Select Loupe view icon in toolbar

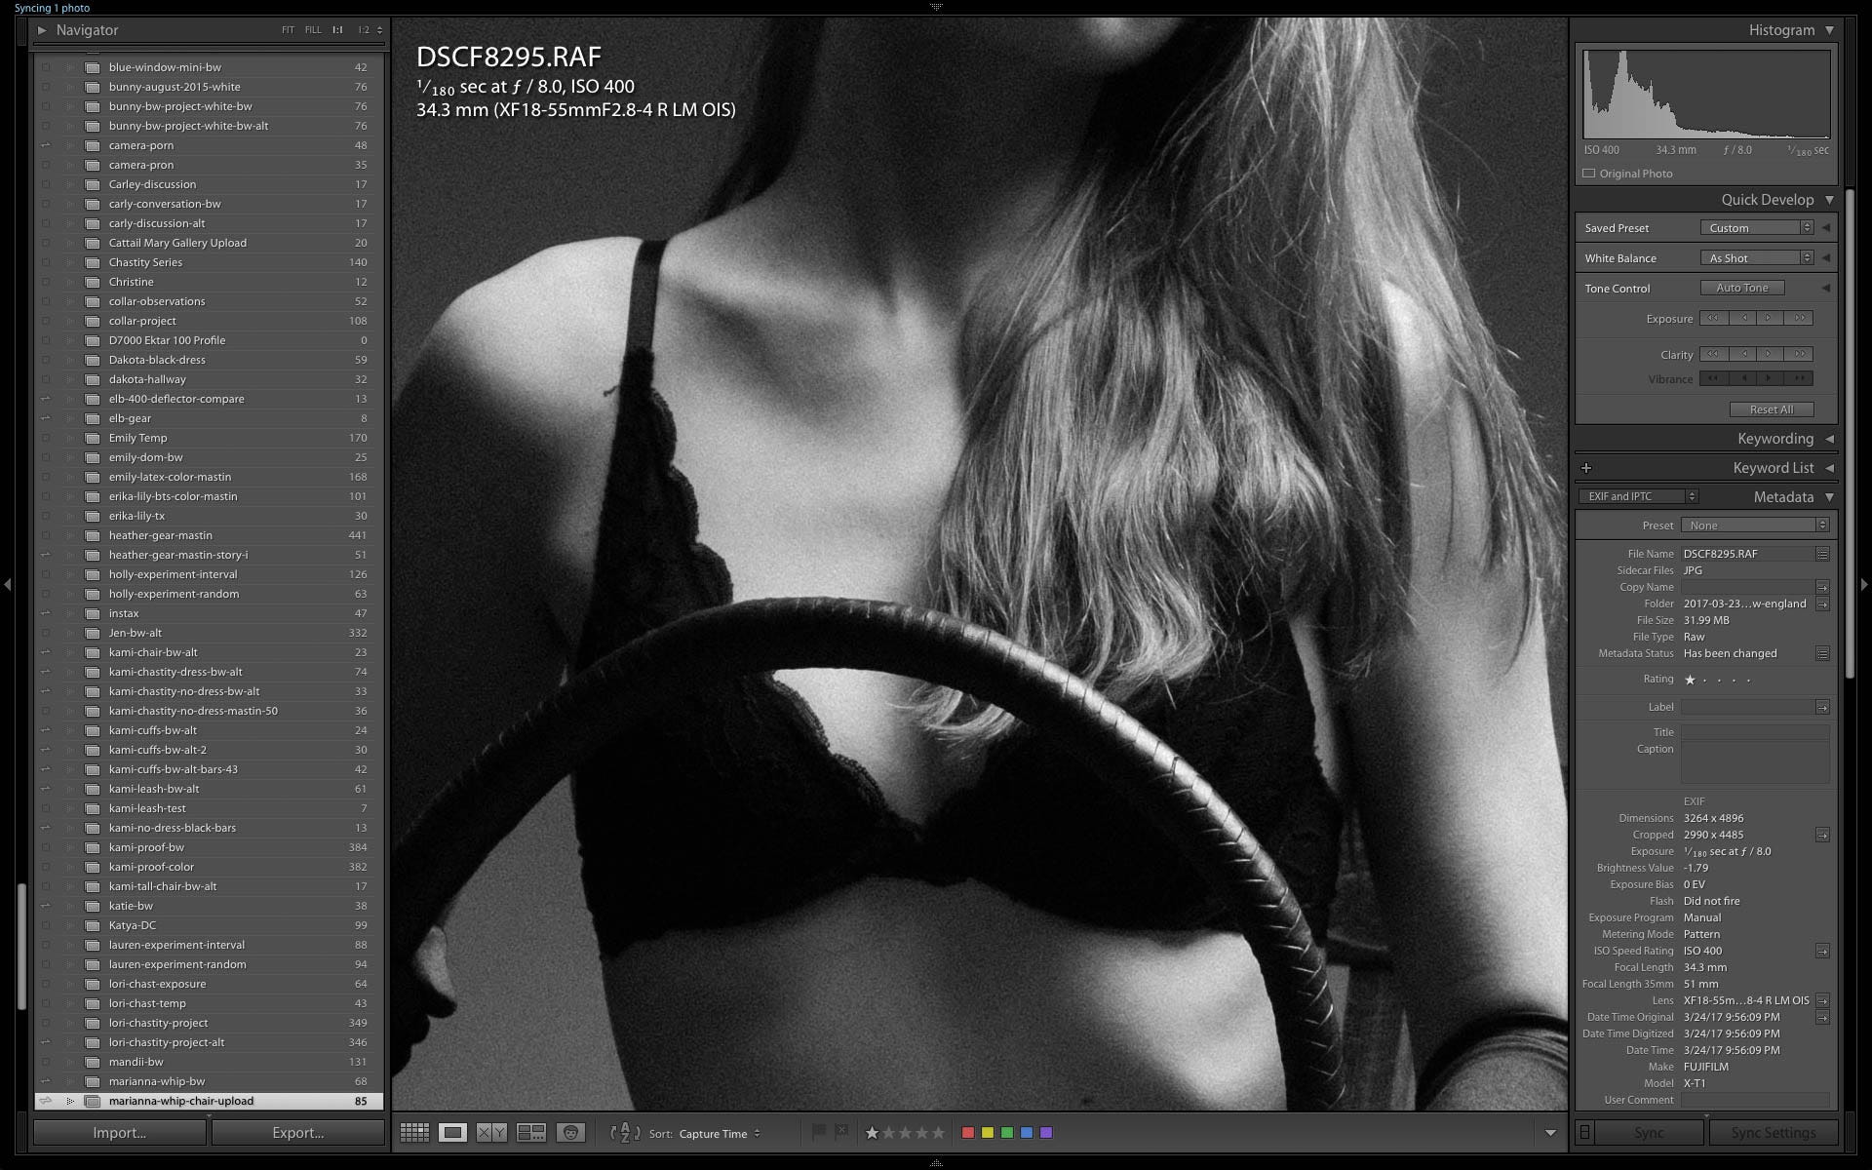452,1132
